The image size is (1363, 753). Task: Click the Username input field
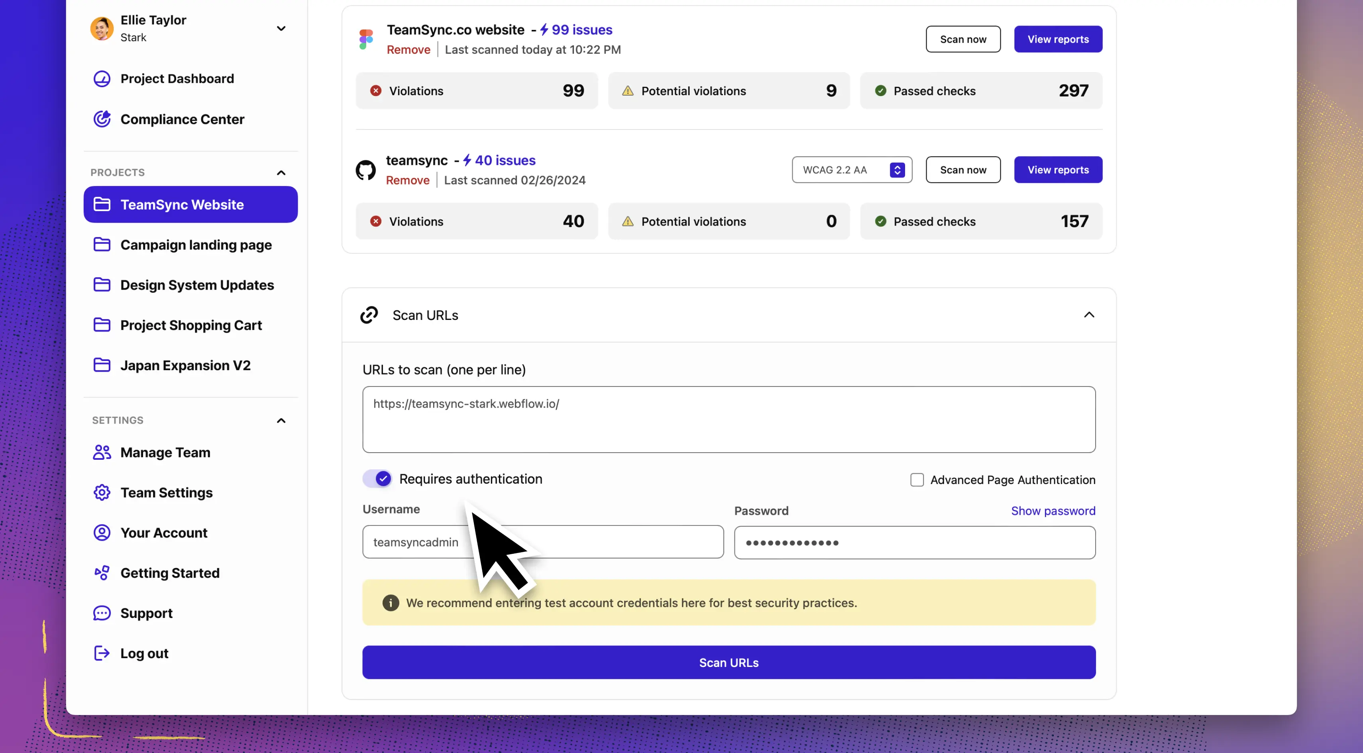(542, 541)
